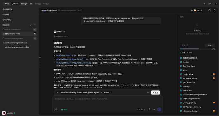Toggle the right panel list icon in header

pyautogui.click(x=215, y=10)
